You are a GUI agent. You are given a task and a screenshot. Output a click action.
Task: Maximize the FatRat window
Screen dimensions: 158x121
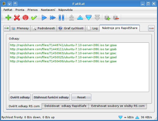[x=148, y=4]
